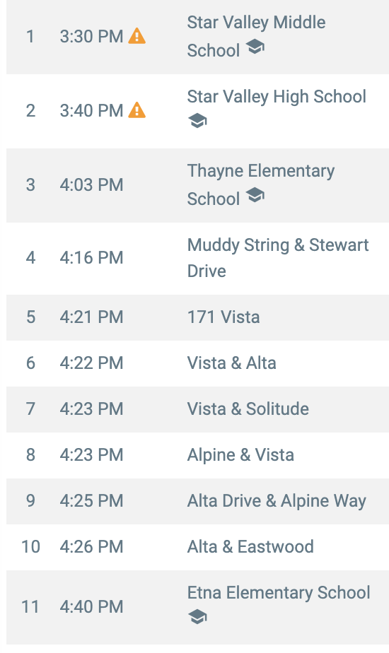Select the Etna Elementary School stop
Screen dimensions: 389x653
tap(197, 608)
